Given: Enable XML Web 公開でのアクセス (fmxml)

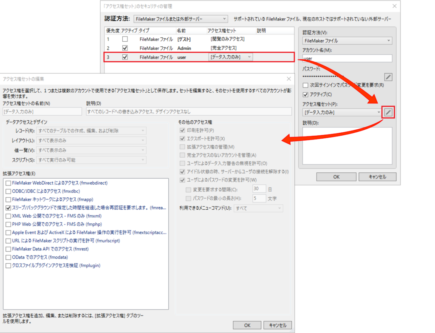Looking at the screenshot, I should 8,216.
